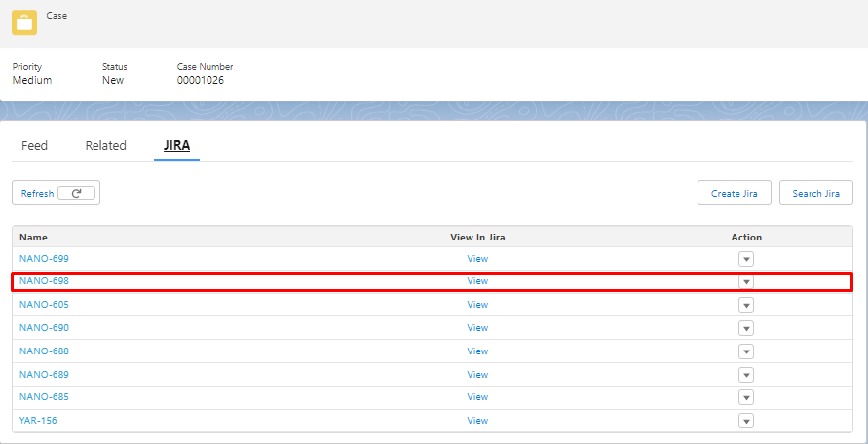Click the Medium priority value
Image resolution: width=868 pixels, height=444 pixels.
coord(32,80)
